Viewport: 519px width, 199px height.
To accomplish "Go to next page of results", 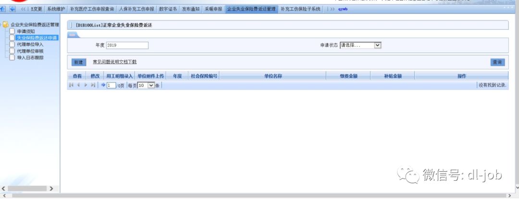I will pos(86,85).
